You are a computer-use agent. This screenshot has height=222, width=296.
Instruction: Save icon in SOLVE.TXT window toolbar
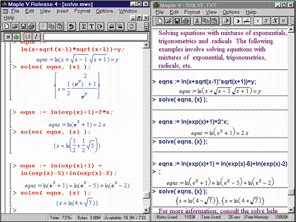coord(177,21)
